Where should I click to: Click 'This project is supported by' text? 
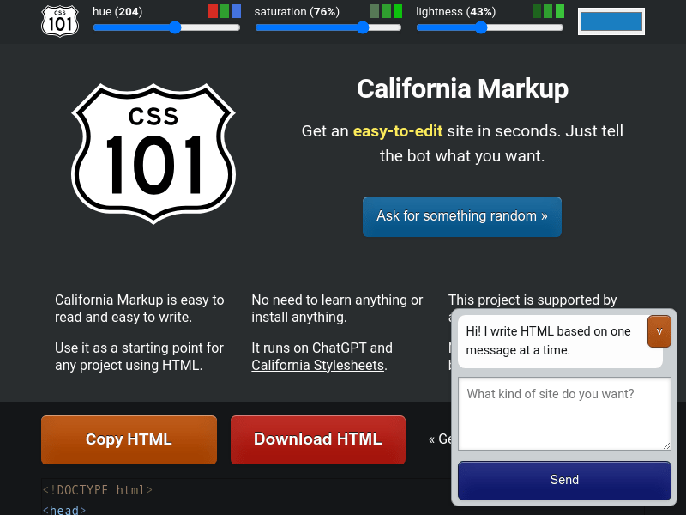point(533,300)
